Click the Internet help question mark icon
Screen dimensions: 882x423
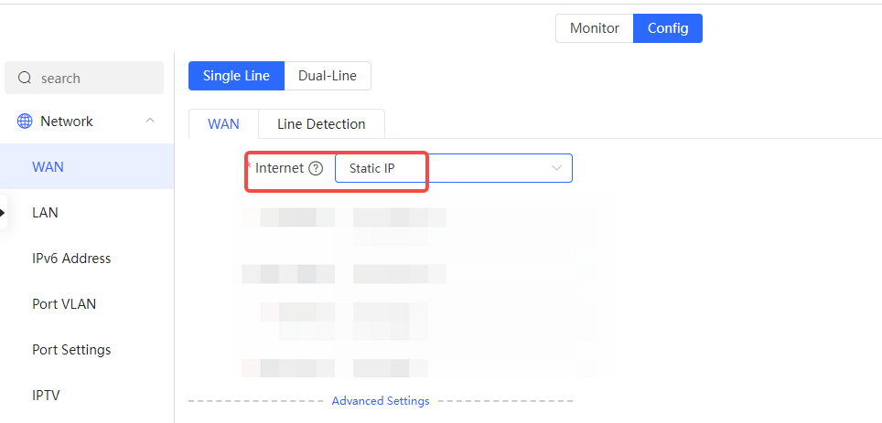pyautogui.click(x=316, y=168)
